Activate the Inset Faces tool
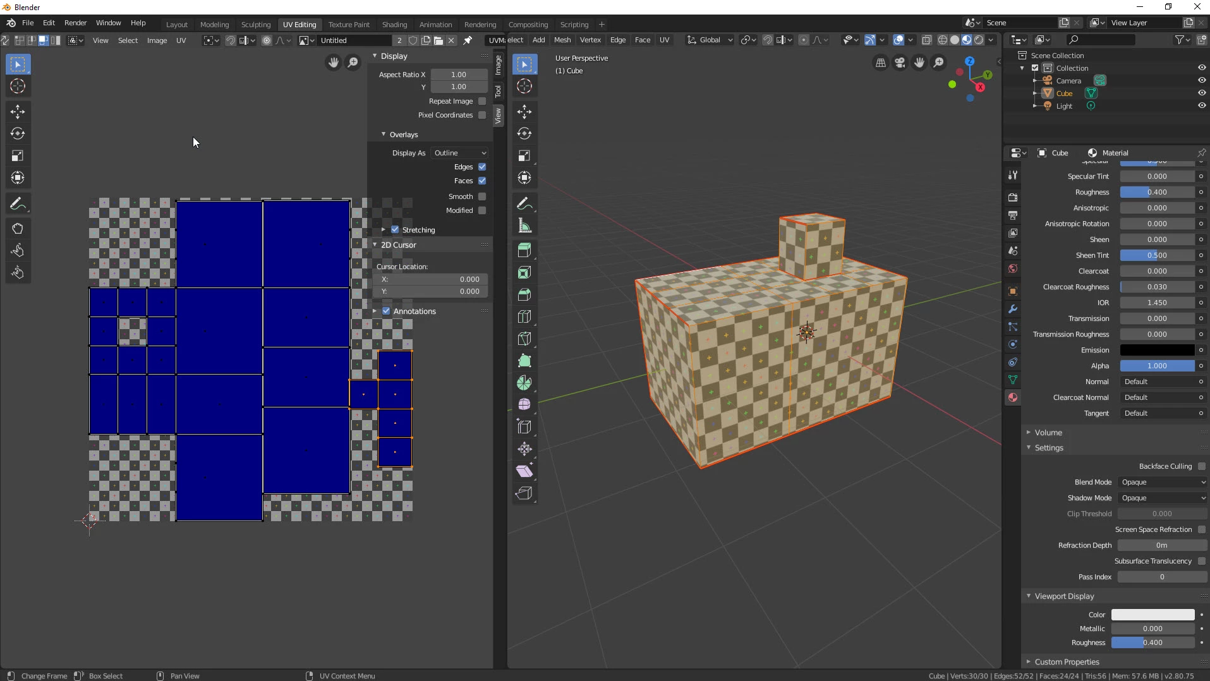Image resolution: width=1210 pixels, height=681 pixels. coord(524,272)
